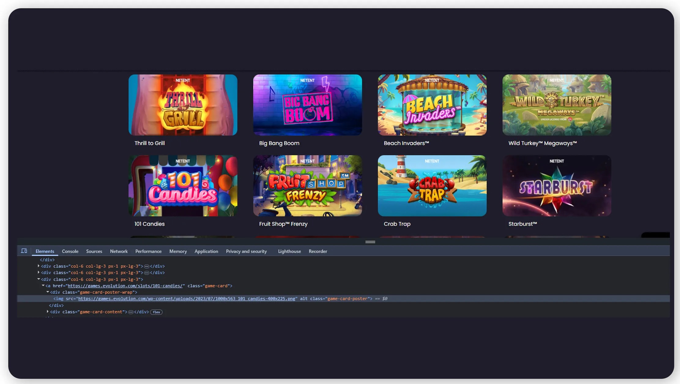
Task: Switch to the Console tab
Action: pyautogui.click(x=70, y=251)
